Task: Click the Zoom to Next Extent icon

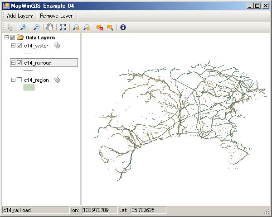Action: click(86, 27)
